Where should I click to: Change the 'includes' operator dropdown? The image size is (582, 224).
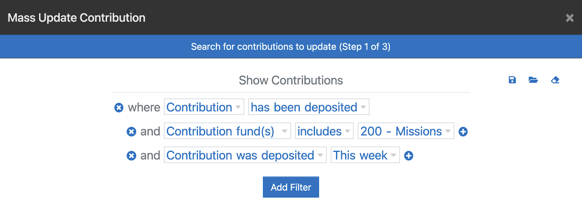(x=324, y=131)
